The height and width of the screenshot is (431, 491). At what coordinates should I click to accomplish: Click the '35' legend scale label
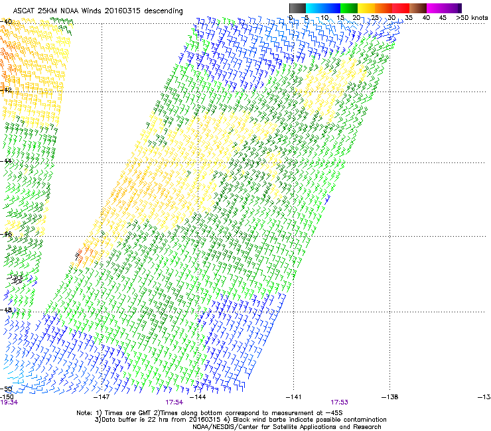pyautogui.click(x=409, y=18)
